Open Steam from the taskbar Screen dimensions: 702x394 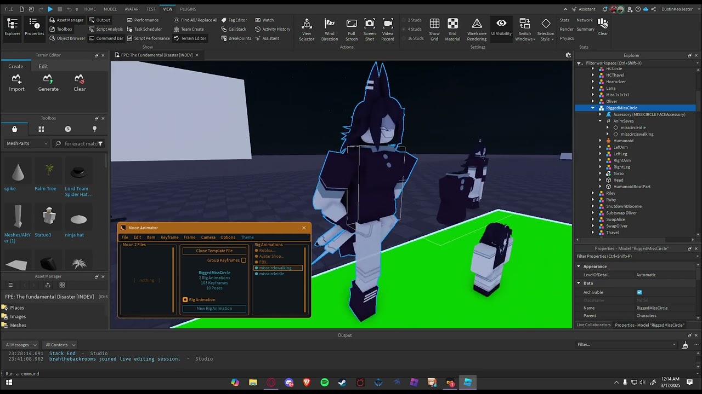[x=342, y=383]
